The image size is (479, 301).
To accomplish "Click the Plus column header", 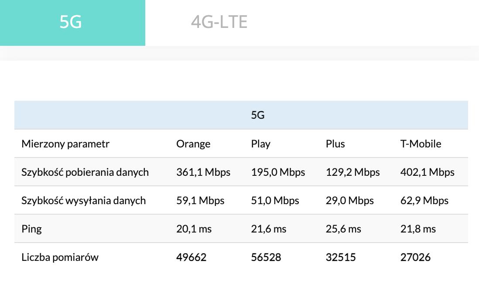I will (x=335, y=144).
